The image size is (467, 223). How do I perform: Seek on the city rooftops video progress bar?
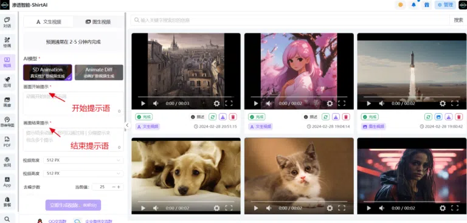(x=186, y=97)
